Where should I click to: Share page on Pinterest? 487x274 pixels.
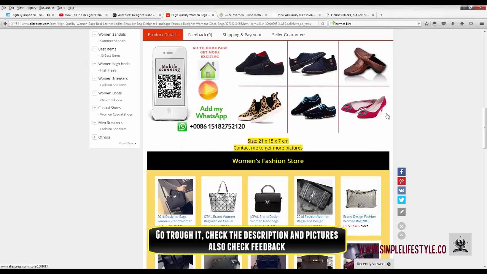coord(401,181)
